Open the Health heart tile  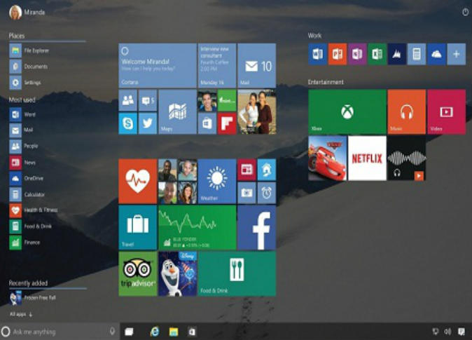(x=137, y=181)
